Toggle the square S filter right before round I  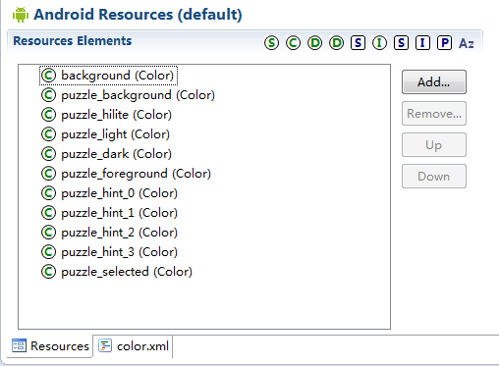[x=358, y=43]
